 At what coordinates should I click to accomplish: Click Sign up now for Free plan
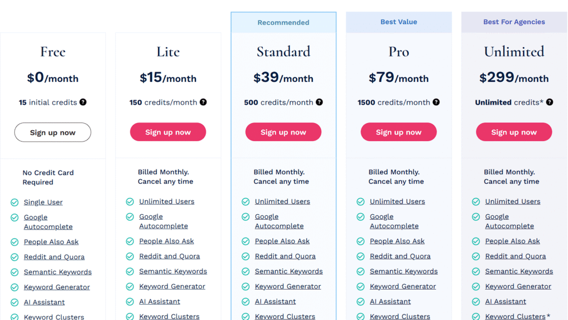tap(53, 133)
